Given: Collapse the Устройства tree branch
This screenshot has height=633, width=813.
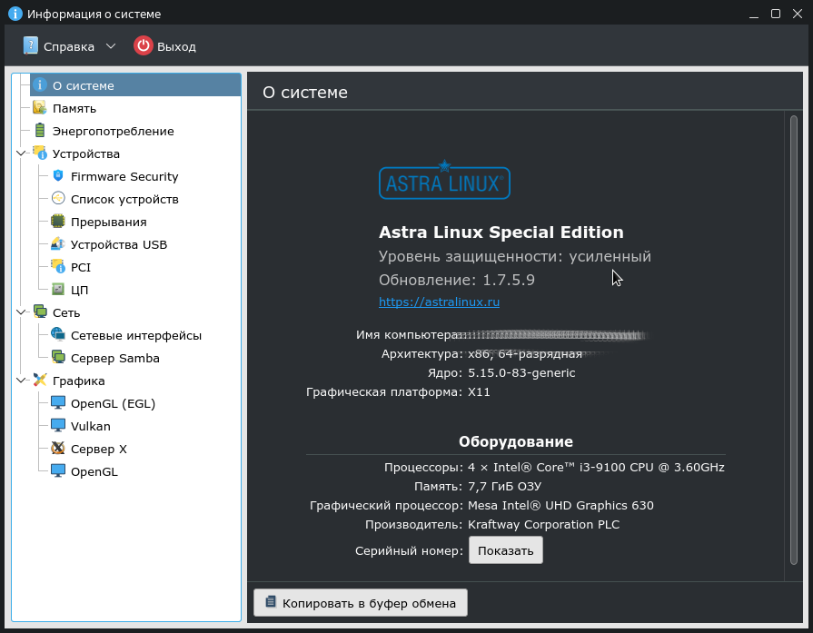Looking at the screenshot, I should pos(21,153).
